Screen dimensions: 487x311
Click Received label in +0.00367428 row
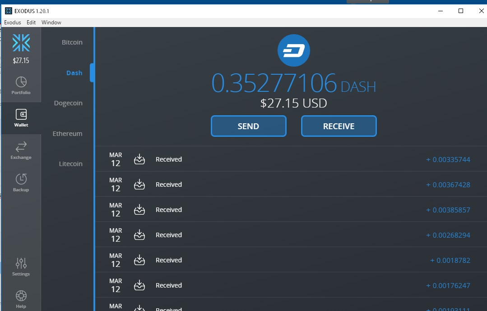tap(169, 185)
